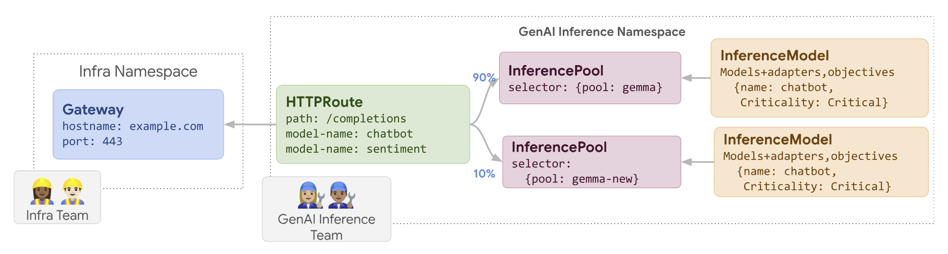Click the "Infra Team" label
The height and width of the screenshot is (254, 948).
tap(57, 215)
